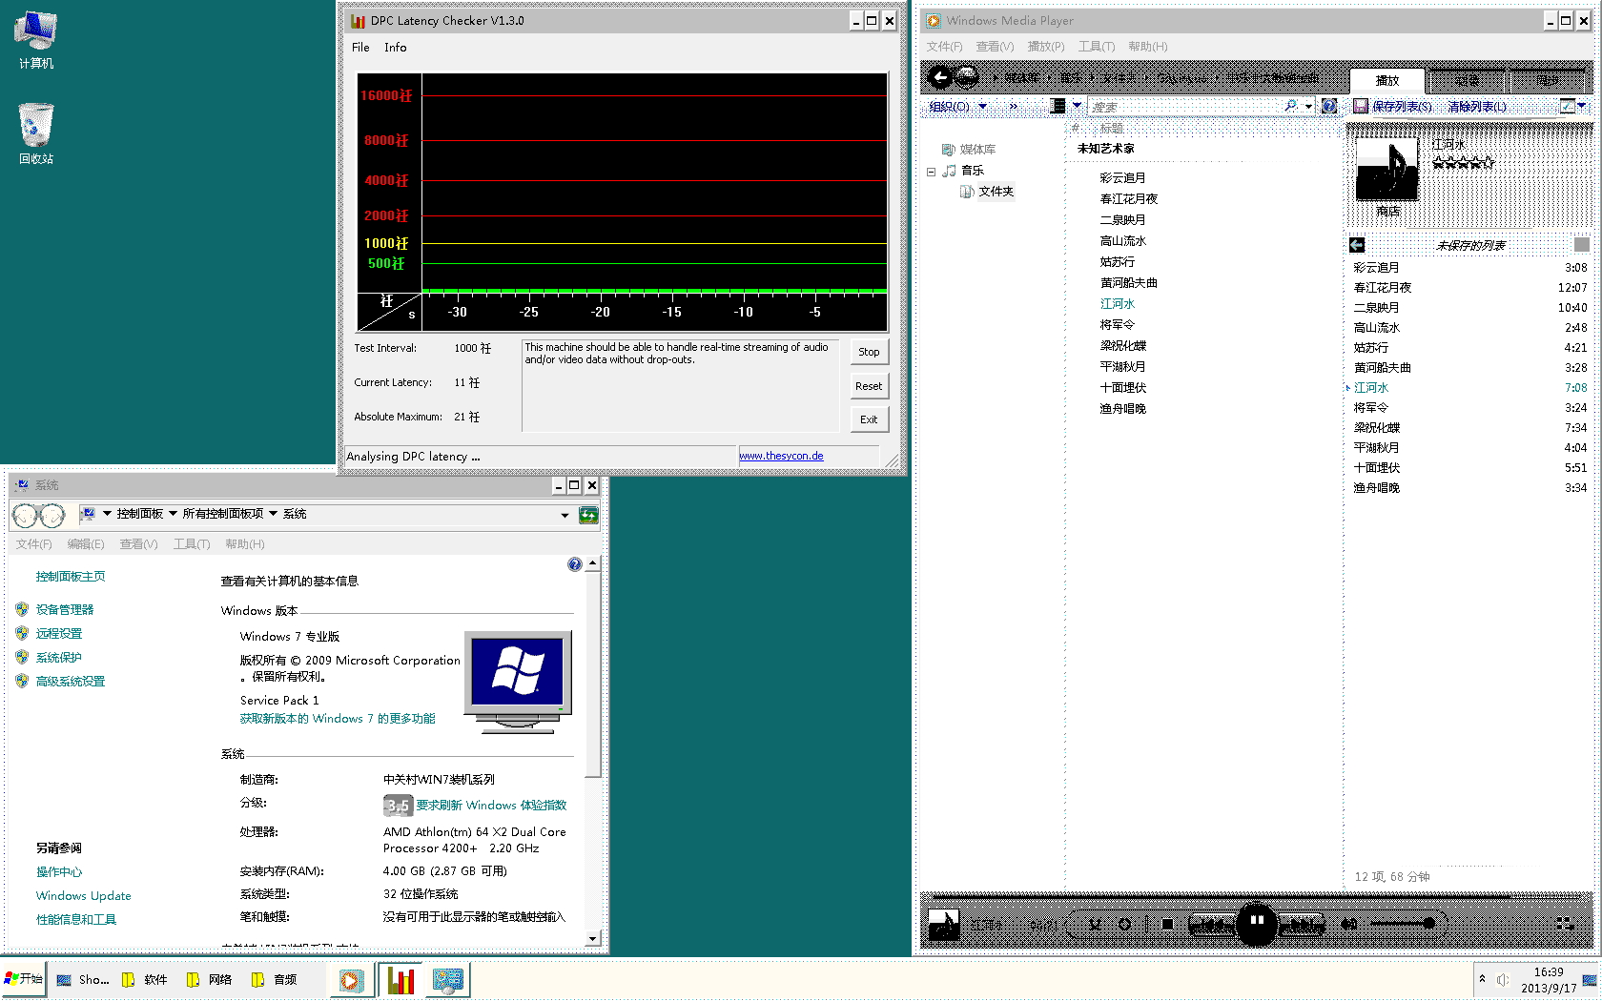Screen dimensions: 1602x1001
Task: Click the 媒体库 library icon
Action: click(948, 150)
